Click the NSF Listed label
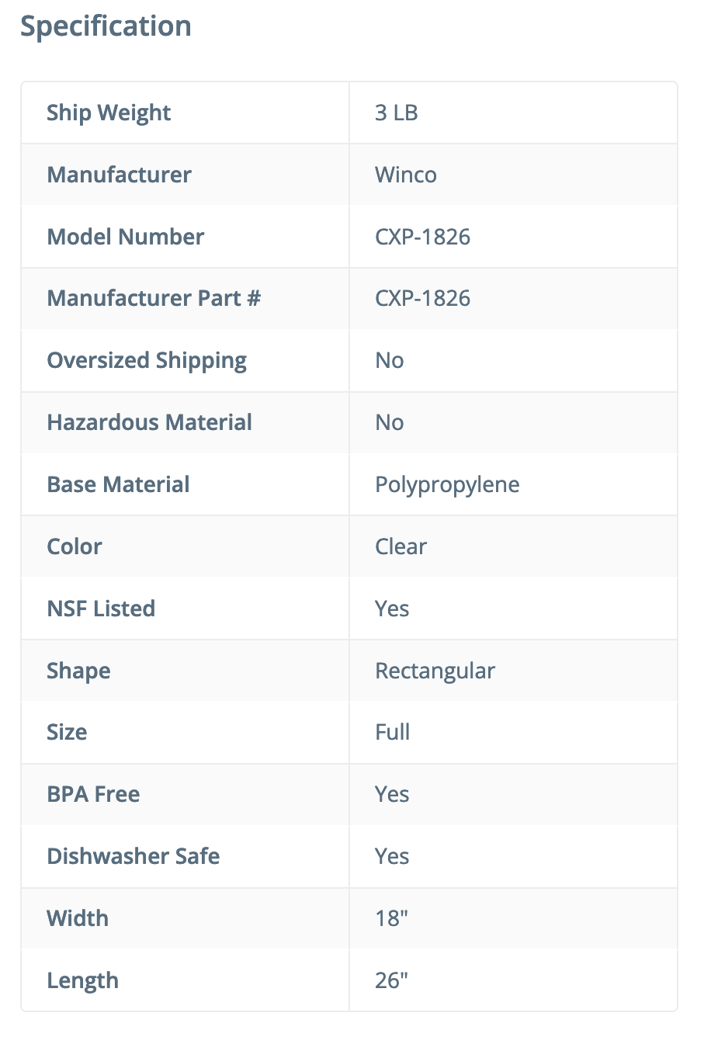 (x=101, y=609)
